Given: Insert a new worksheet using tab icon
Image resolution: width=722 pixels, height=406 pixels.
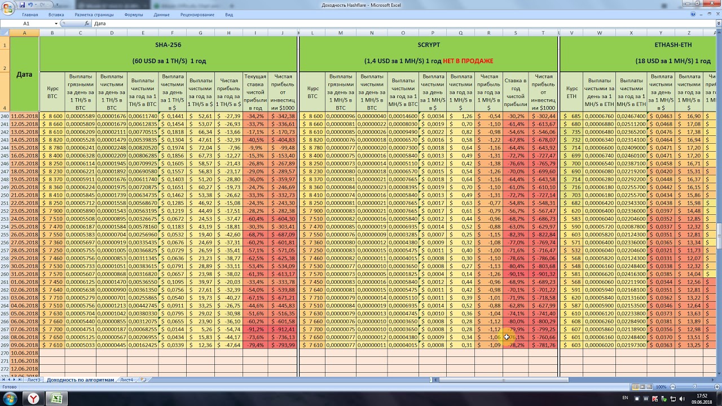Looking at the screenshot, I should coord(143,380).
